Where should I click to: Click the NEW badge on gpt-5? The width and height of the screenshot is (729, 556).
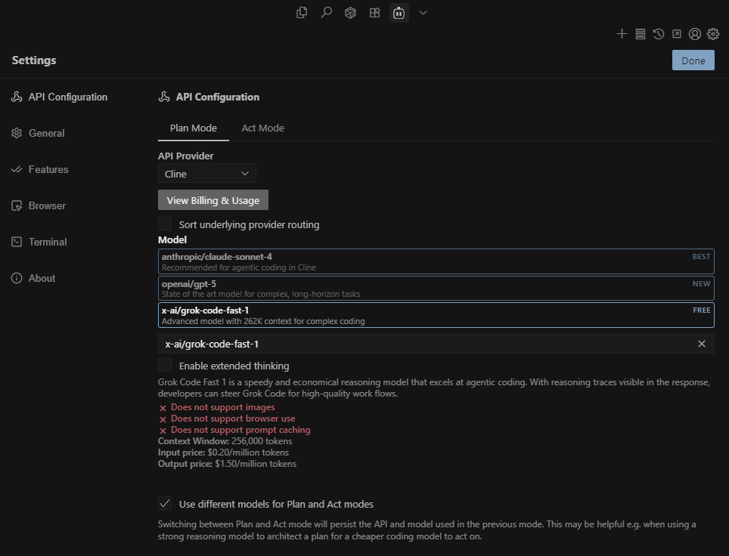[x=701, y=284]
